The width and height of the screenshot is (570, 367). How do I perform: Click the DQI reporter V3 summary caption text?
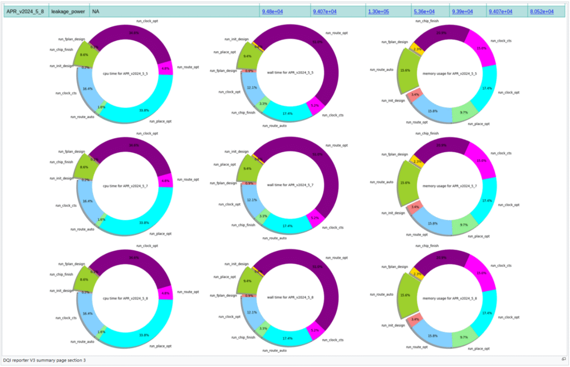[x=45, y=360]
